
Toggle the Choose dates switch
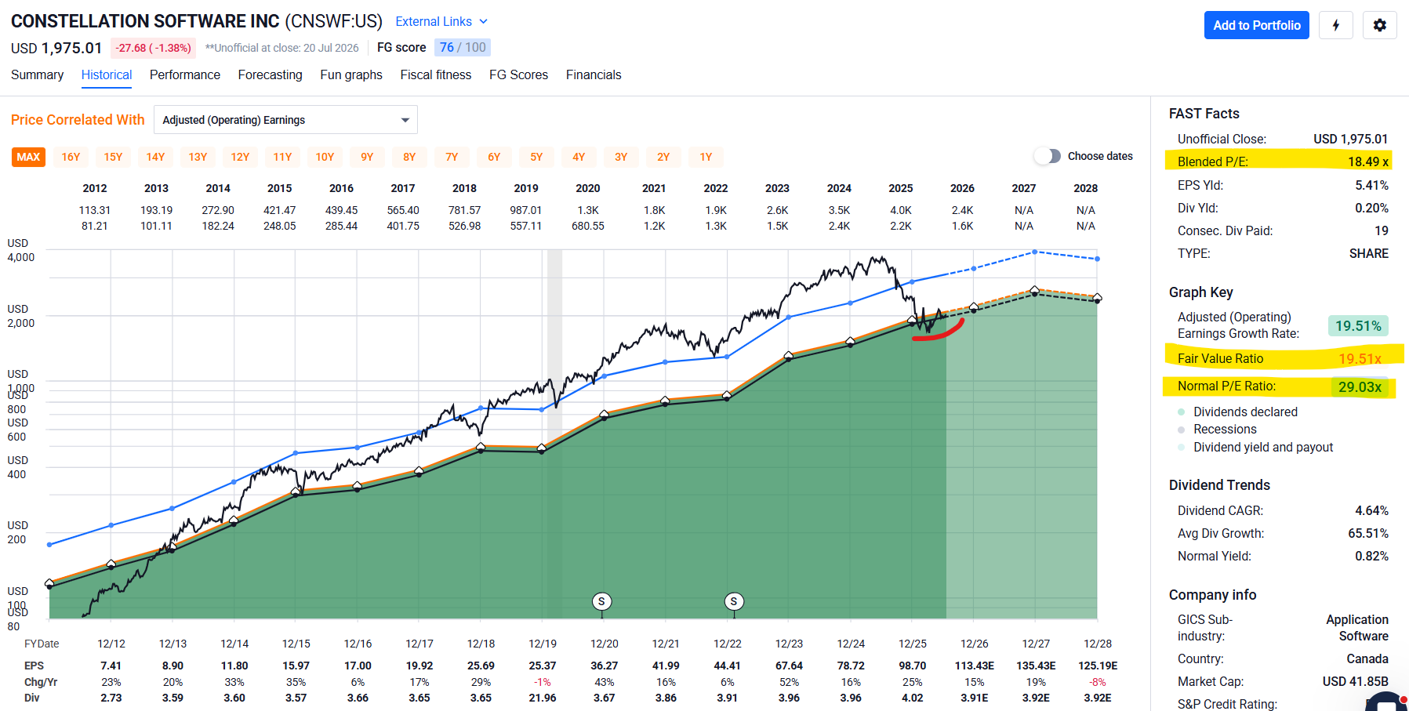click(x=1047, y=156)
